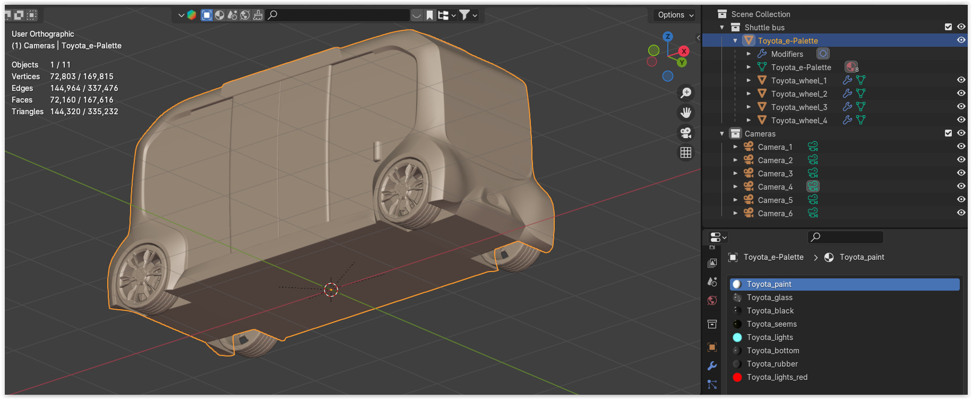The width and height of the screenshot is (972, 399).
Task: Hide Toyota_wheel_4 with its eye icon
Action: (961, 120)
